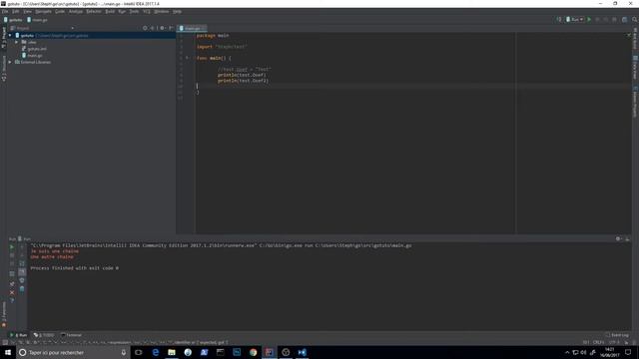Click the Search Everywhere magnifier icon
This screenshot has height=359, width=639.
(634, 19)
